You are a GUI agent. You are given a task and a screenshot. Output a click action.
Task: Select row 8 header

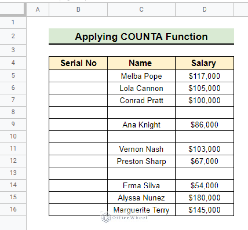pyautogui.click(x=13, y=112)
